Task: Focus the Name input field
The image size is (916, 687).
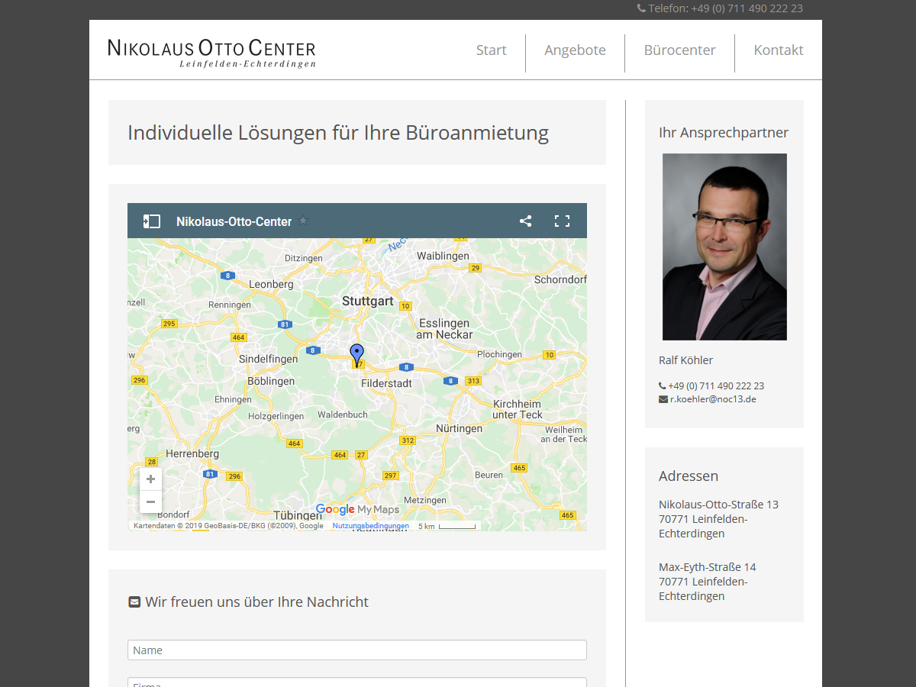Action: click(x=357, y=650)
